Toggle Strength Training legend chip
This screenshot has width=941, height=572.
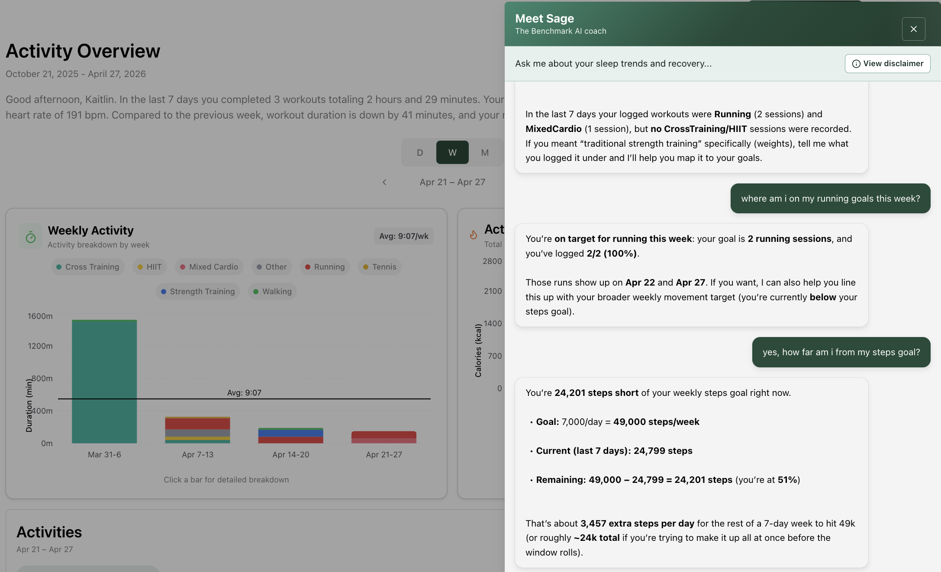coord(198,292)
